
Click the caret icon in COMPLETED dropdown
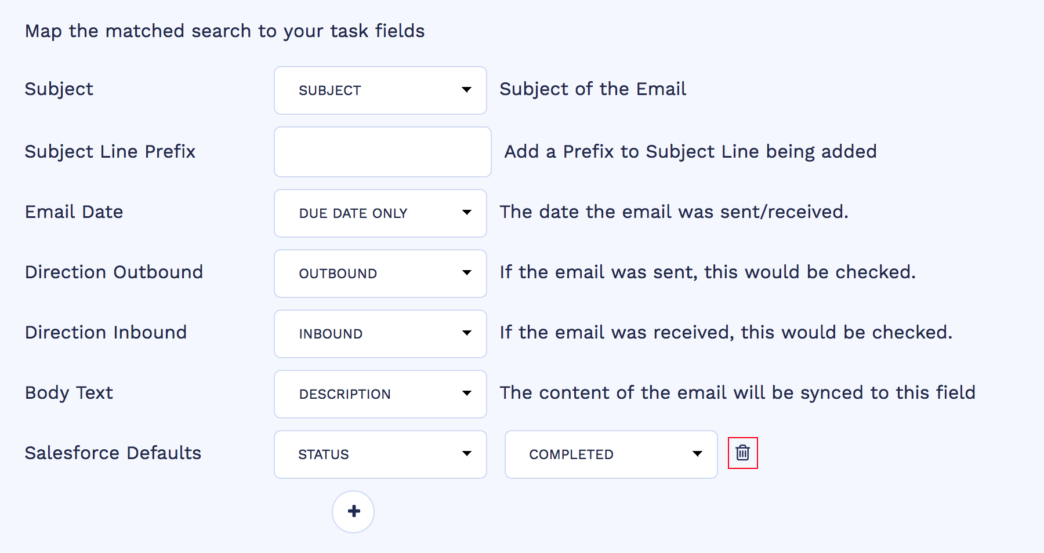tap(697, 454)
